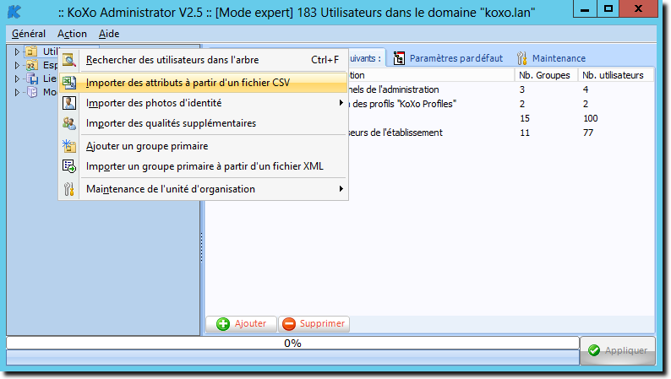The height and width of the screenshot is (379, 671).
Task: Click the search users magnifier icon
Action: coord(69,60)
